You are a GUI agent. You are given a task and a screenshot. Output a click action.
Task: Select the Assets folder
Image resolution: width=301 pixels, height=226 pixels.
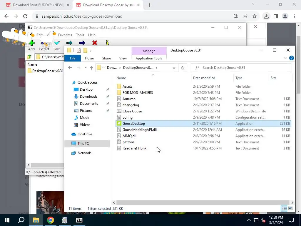click(127, 87)
